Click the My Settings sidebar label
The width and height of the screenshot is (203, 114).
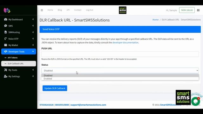pos(14,76)
